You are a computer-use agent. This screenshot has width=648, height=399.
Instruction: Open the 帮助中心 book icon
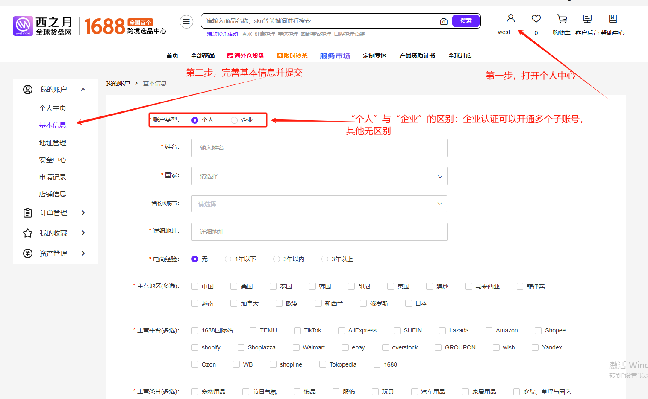[613, 18]
